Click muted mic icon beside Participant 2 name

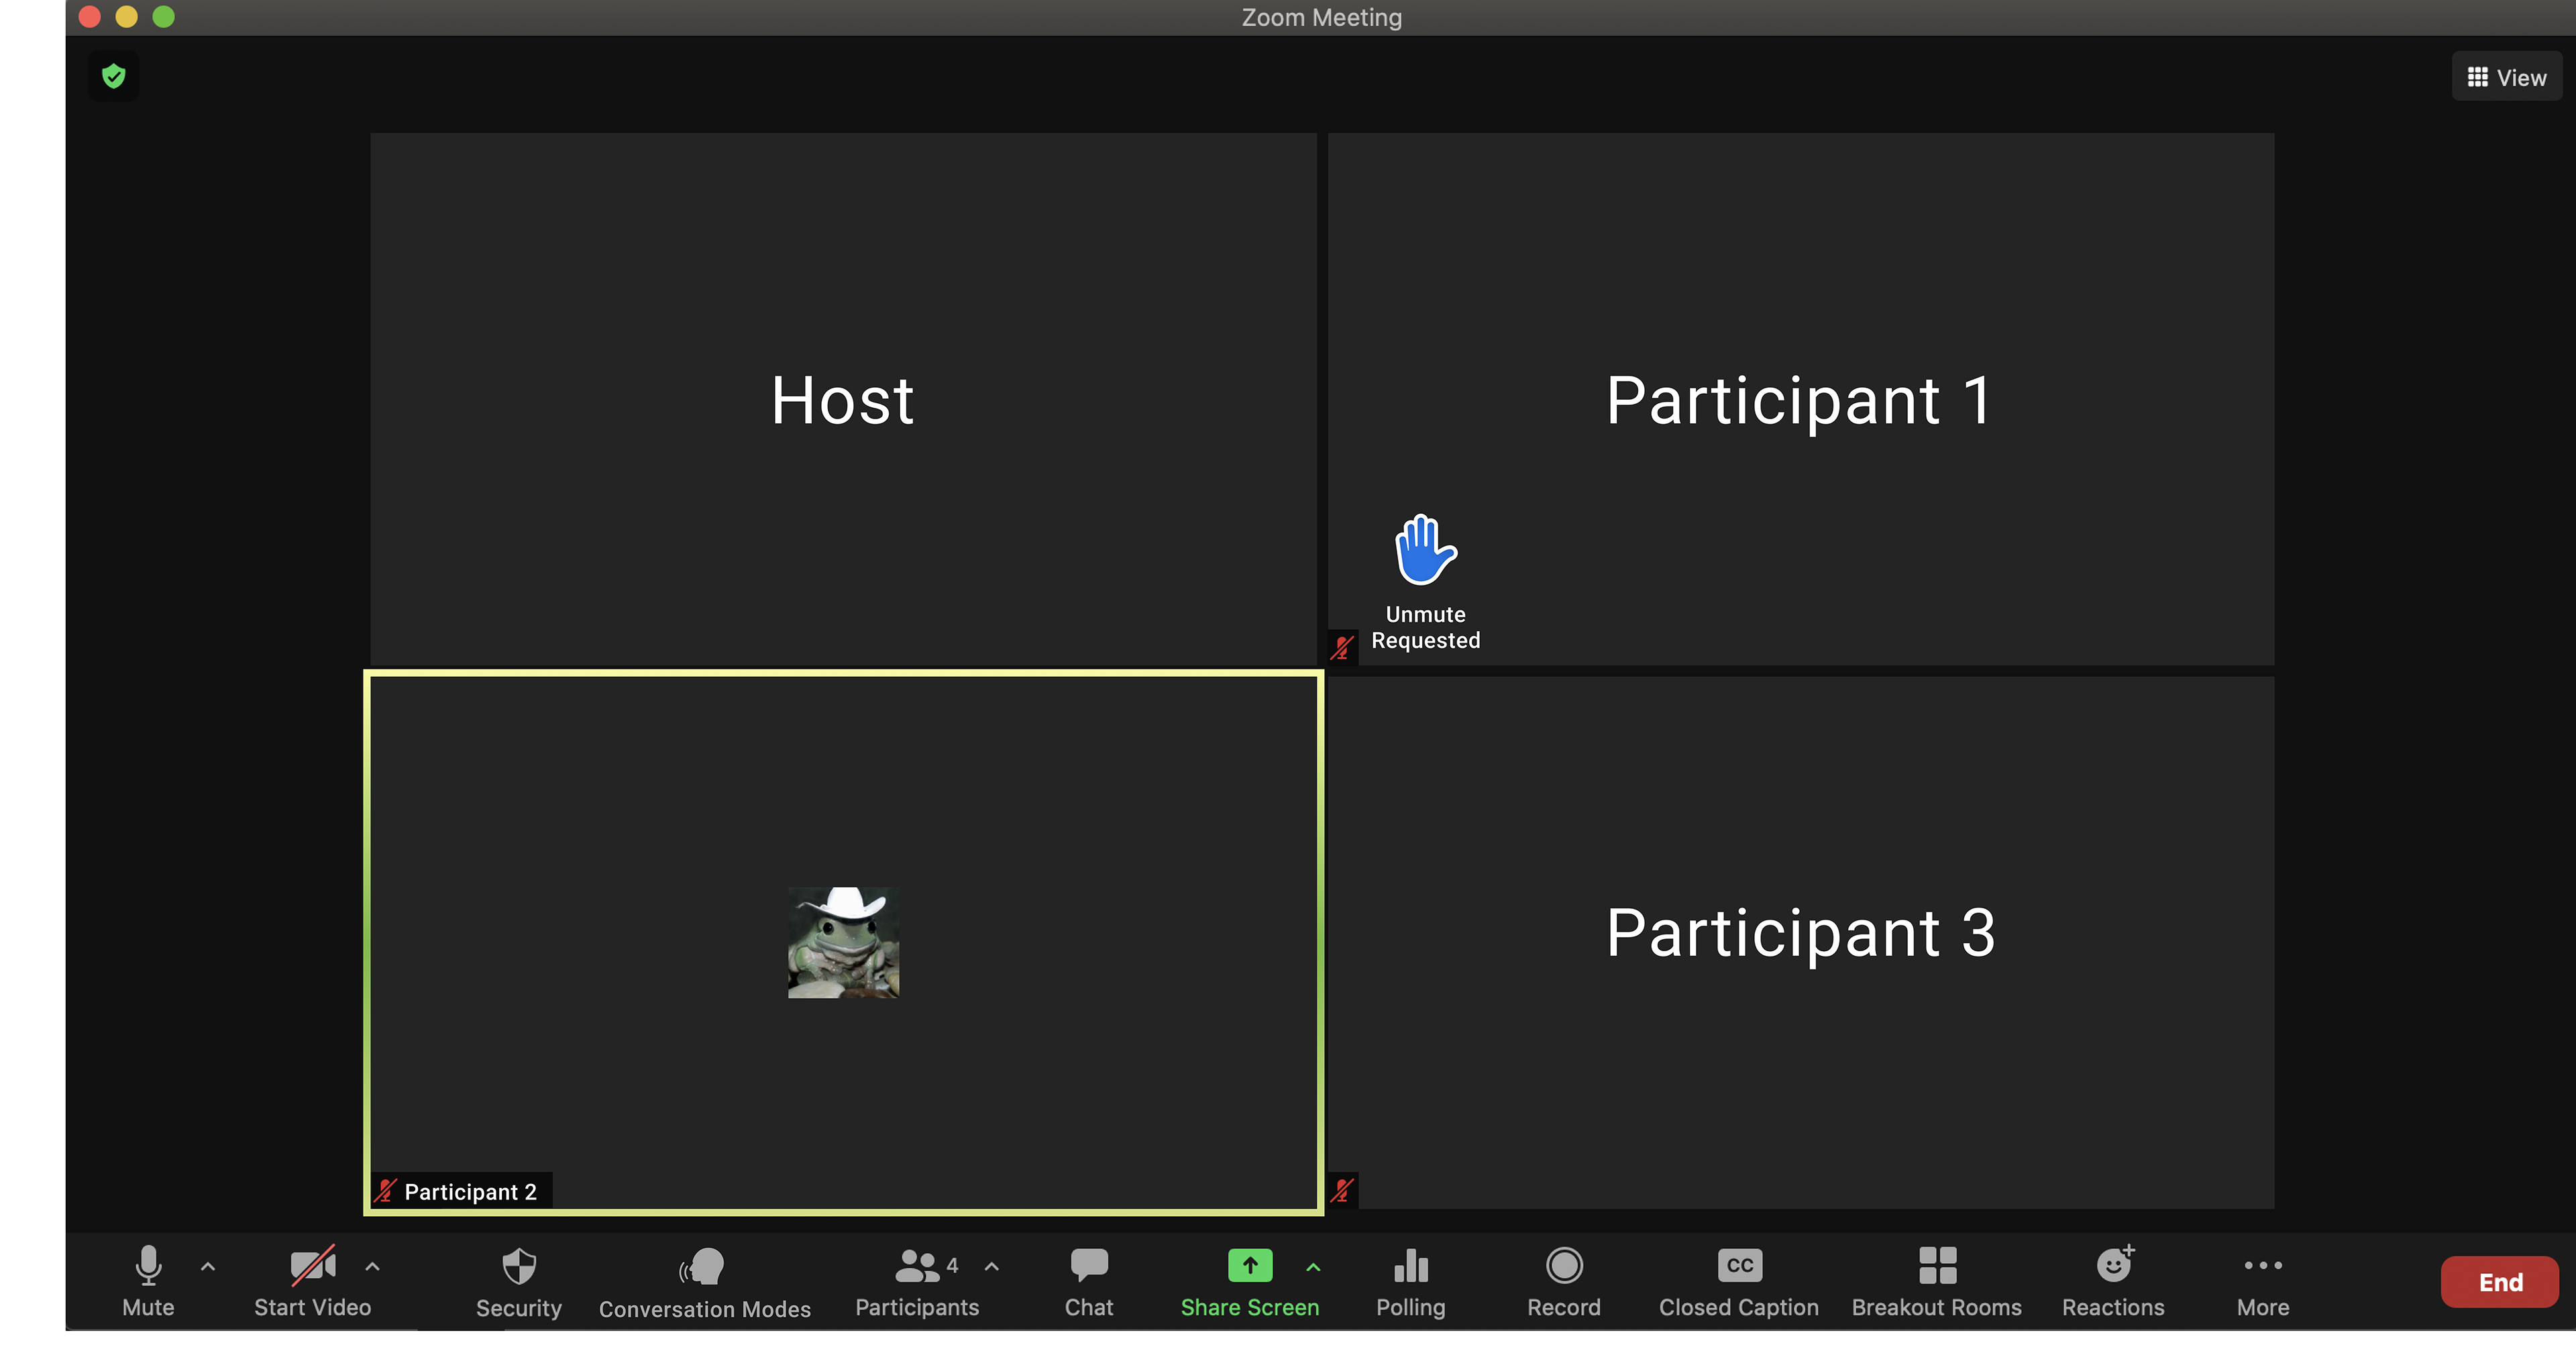386,1191
